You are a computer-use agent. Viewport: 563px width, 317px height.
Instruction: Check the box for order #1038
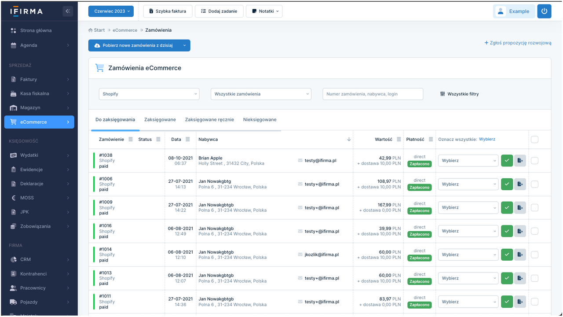(x=534, y=161)
